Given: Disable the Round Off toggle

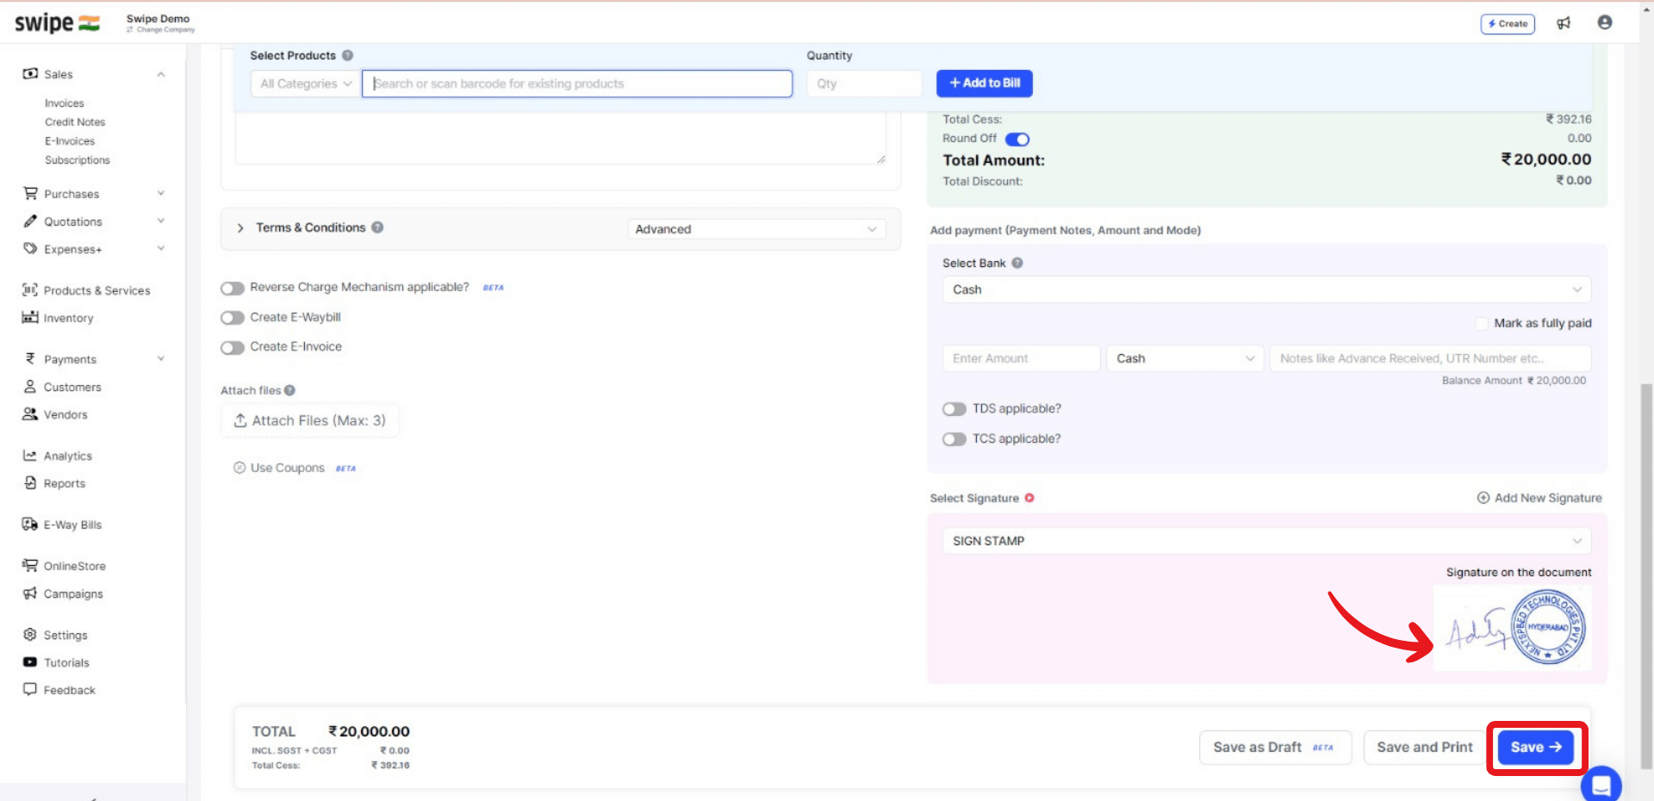Looking at the screenshot, I should [x=1017, y=140].
